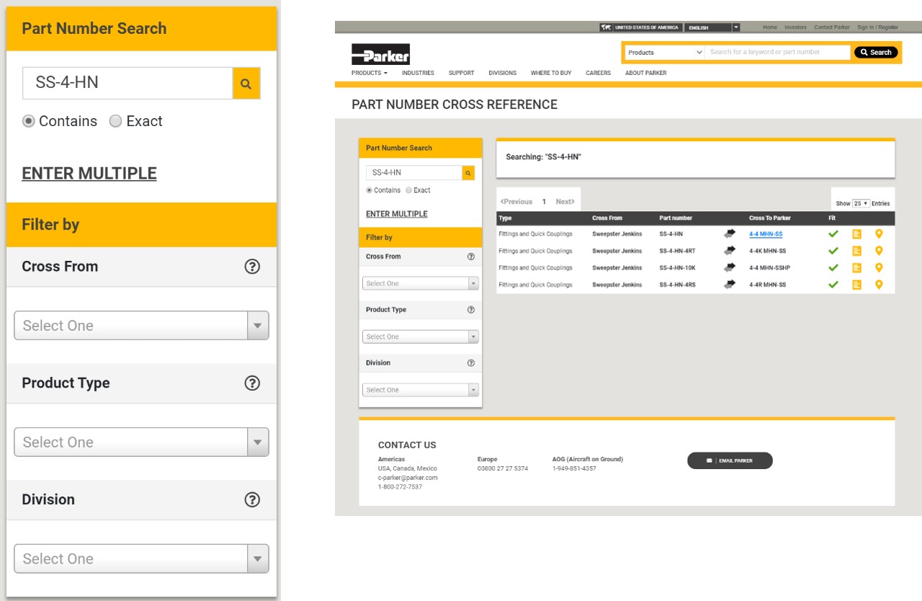Image resolution: width=922 pixels, height=601 pixels.
Task: Select small Exact radio button in page sidebar
Action: pyautogui.click(x=409, y=190)
